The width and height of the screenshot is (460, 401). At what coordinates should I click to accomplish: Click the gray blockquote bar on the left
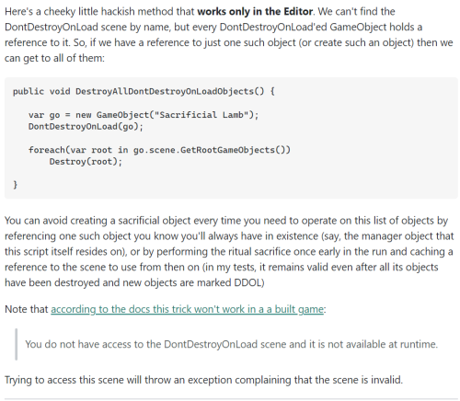tap(16, 344)
